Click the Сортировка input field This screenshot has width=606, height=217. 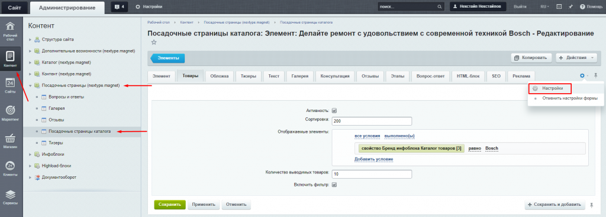[x=372, y=121]
